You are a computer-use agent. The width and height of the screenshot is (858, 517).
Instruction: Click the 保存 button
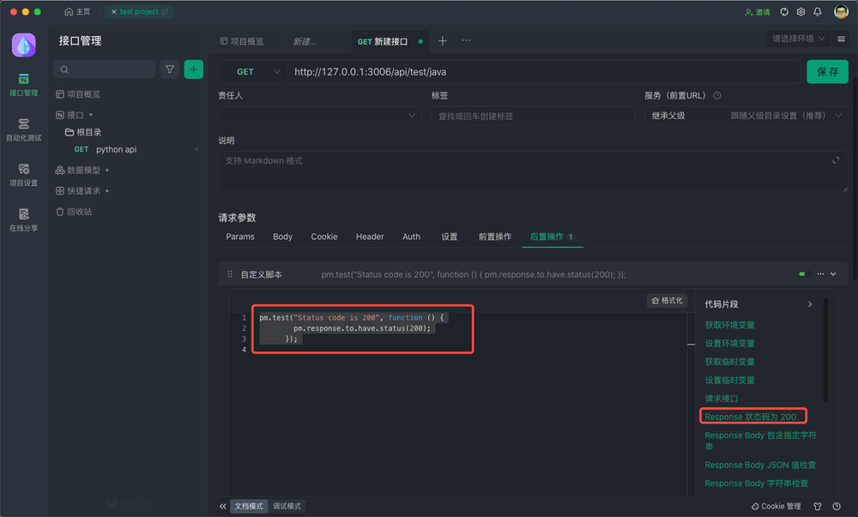826,71
